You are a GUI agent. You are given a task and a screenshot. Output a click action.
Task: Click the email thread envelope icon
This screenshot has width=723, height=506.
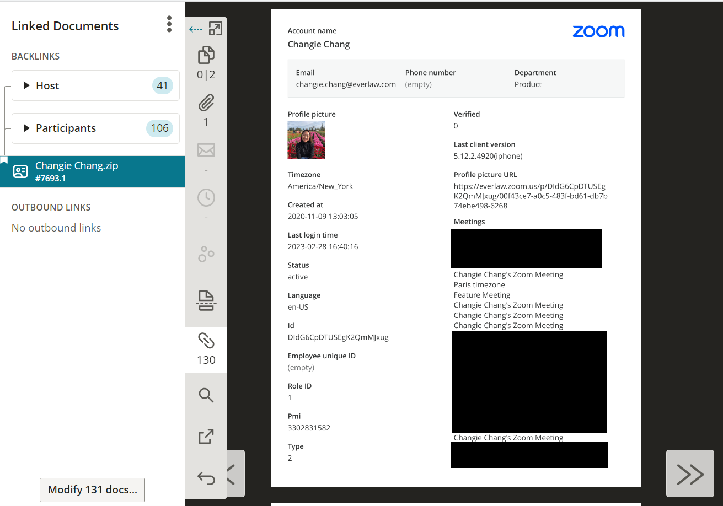[206, 150]
